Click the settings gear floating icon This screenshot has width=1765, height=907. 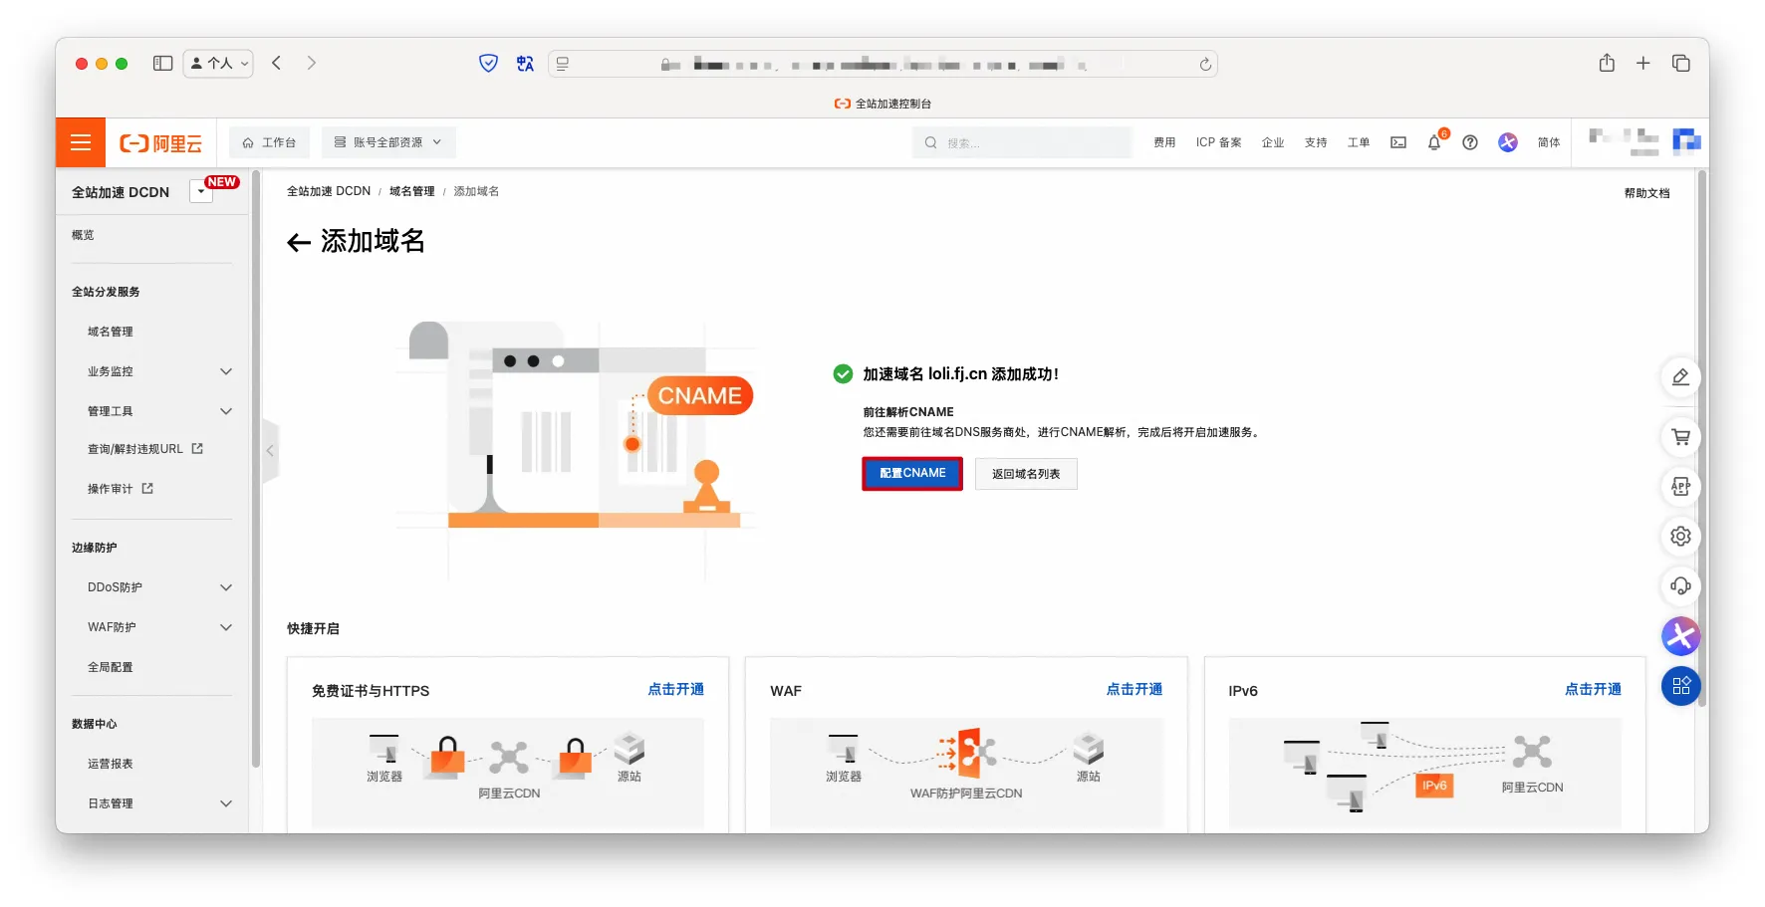tap(1680, 537)
